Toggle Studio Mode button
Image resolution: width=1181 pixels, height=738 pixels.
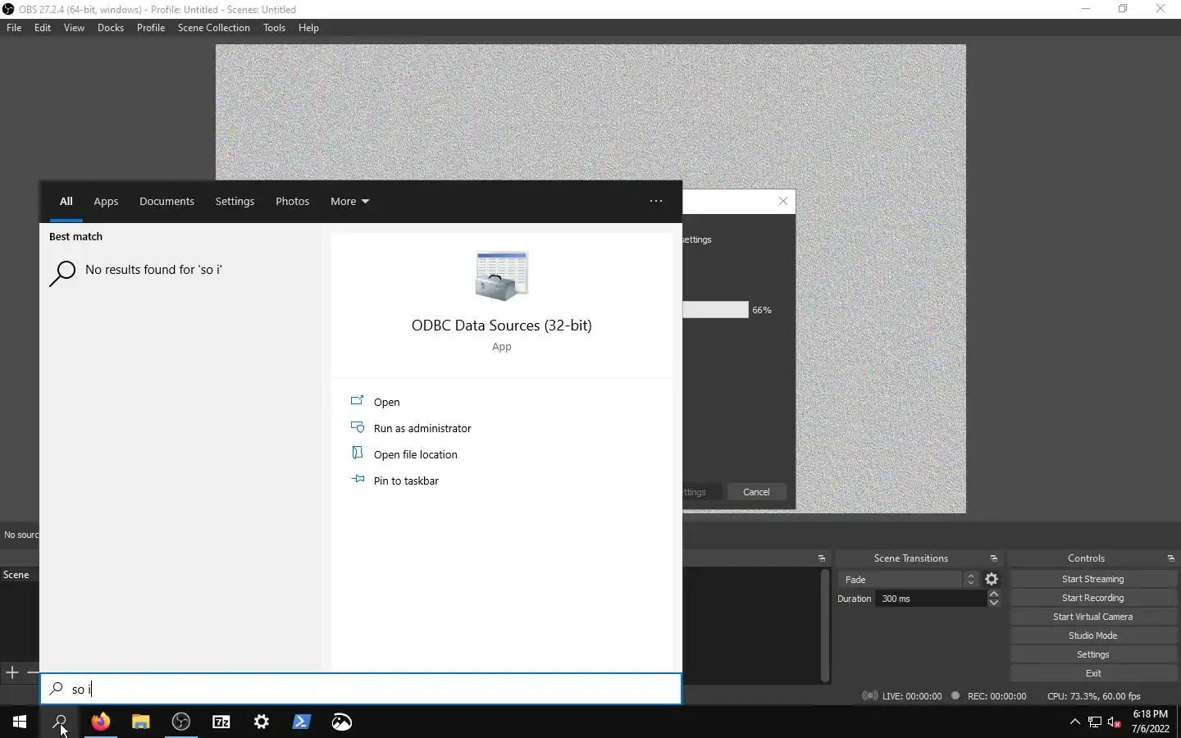pyautogui.click(x=1093, y=635)
